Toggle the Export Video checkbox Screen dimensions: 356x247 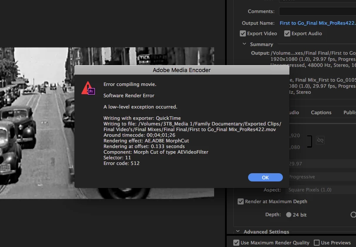pyautogui.click(x=243, y=33)
